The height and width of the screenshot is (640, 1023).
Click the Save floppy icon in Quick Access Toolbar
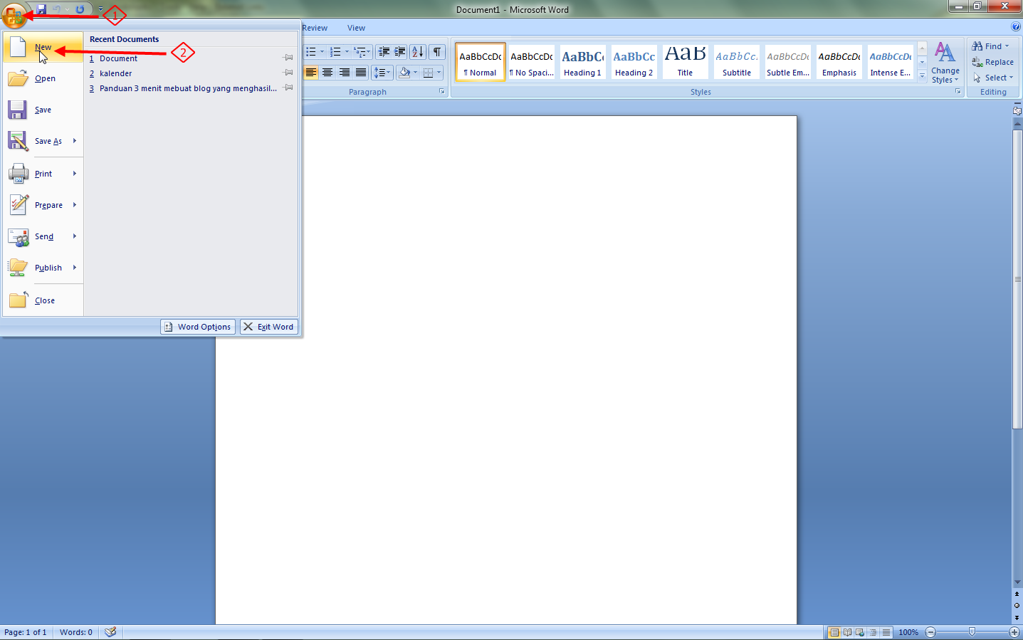(x=41, y=9)
